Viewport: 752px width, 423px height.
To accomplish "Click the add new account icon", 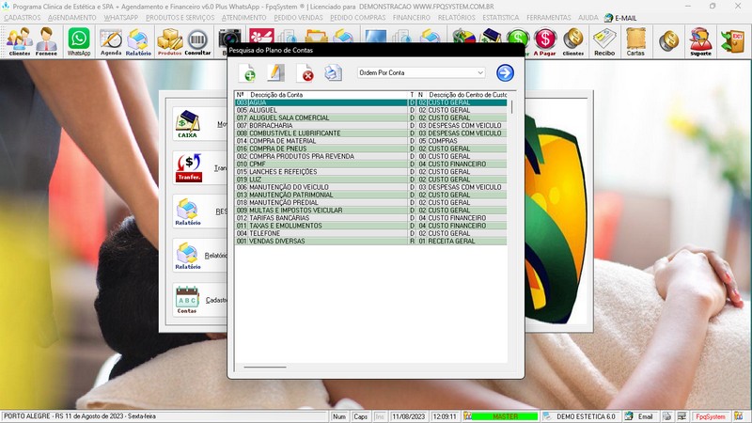I will 249,73.
